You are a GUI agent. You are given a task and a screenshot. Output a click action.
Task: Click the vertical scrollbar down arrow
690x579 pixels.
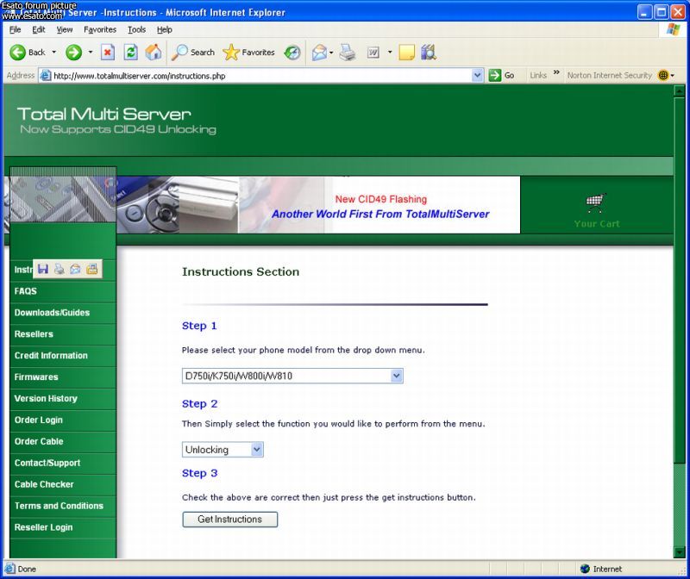pos(679,552)
